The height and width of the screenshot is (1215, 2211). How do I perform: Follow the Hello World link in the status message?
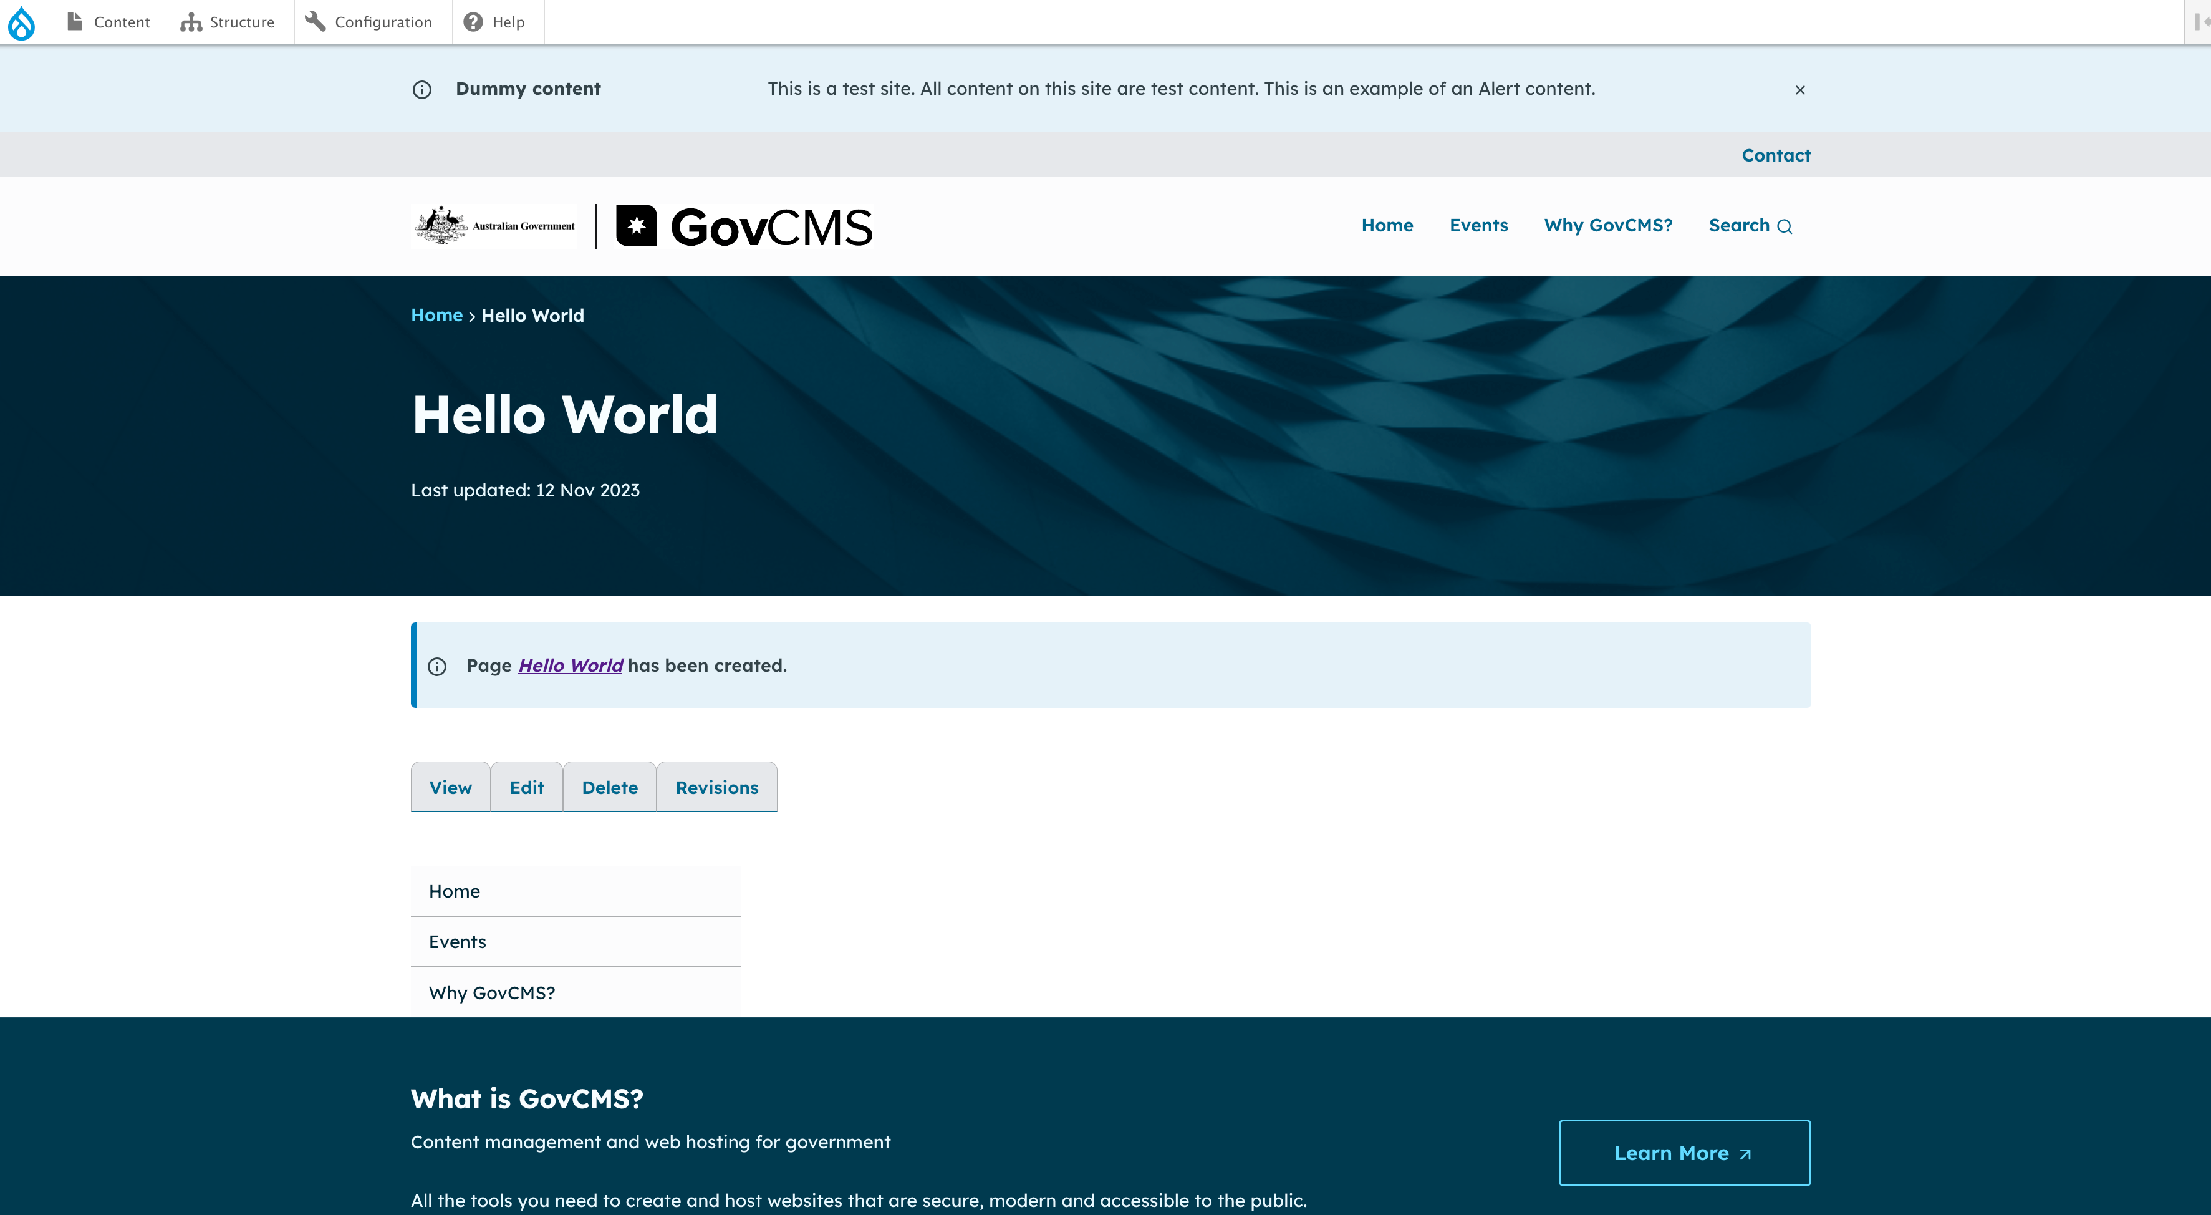(570, 666)
